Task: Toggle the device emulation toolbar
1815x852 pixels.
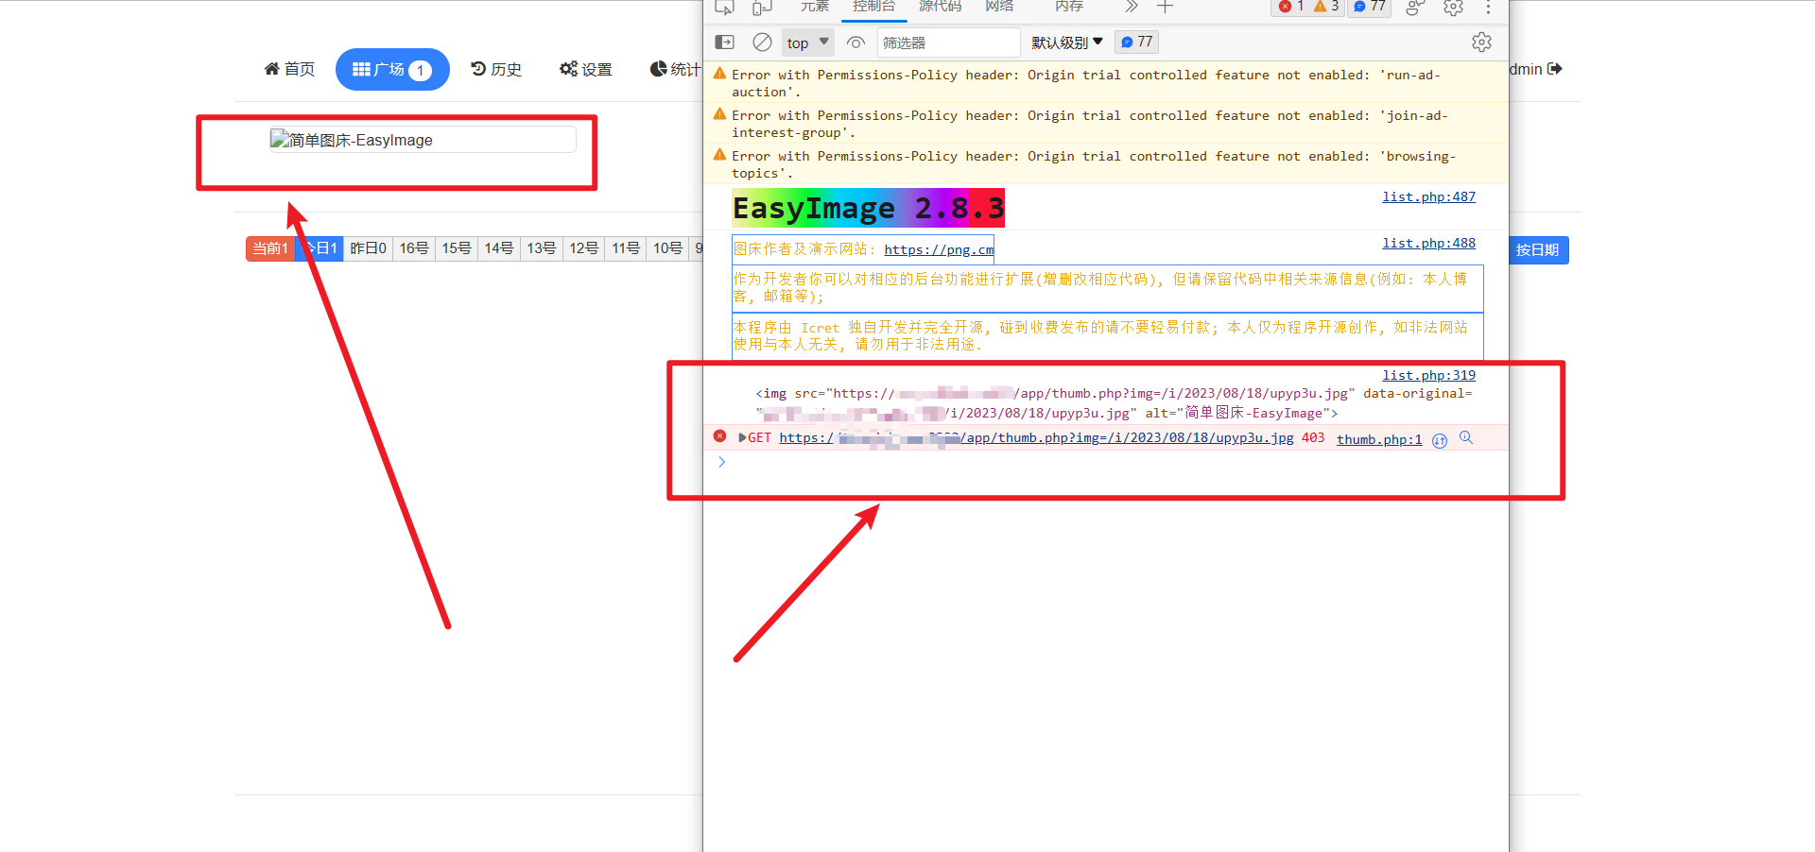Action: tap(761, 7)
